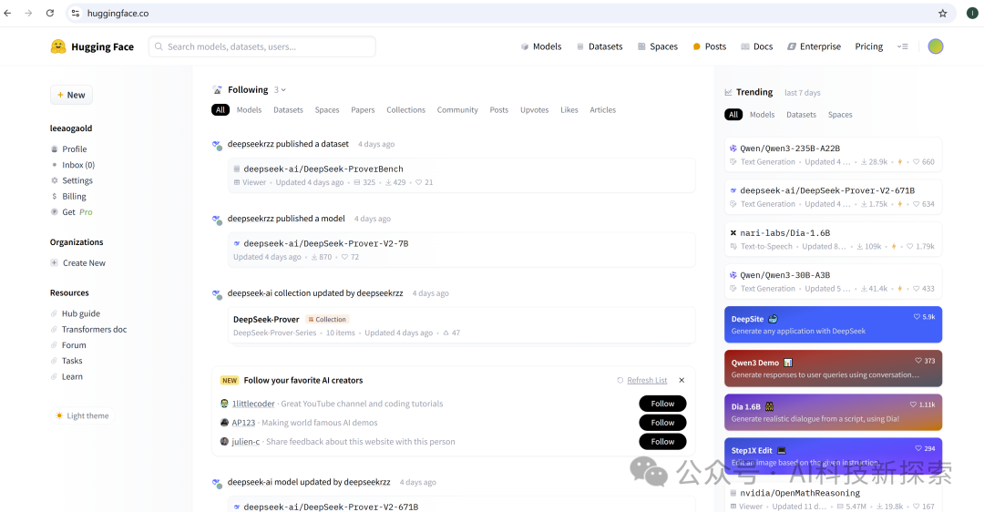Open the Following count dropdown
The image size is (984, 512).
point(280,89)
